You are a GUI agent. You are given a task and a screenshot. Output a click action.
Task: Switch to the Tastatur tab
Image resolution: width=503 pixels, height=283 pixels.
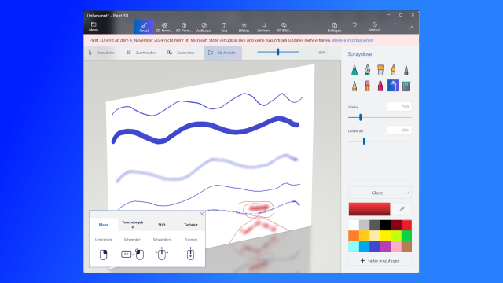click(x=191, y=225)
